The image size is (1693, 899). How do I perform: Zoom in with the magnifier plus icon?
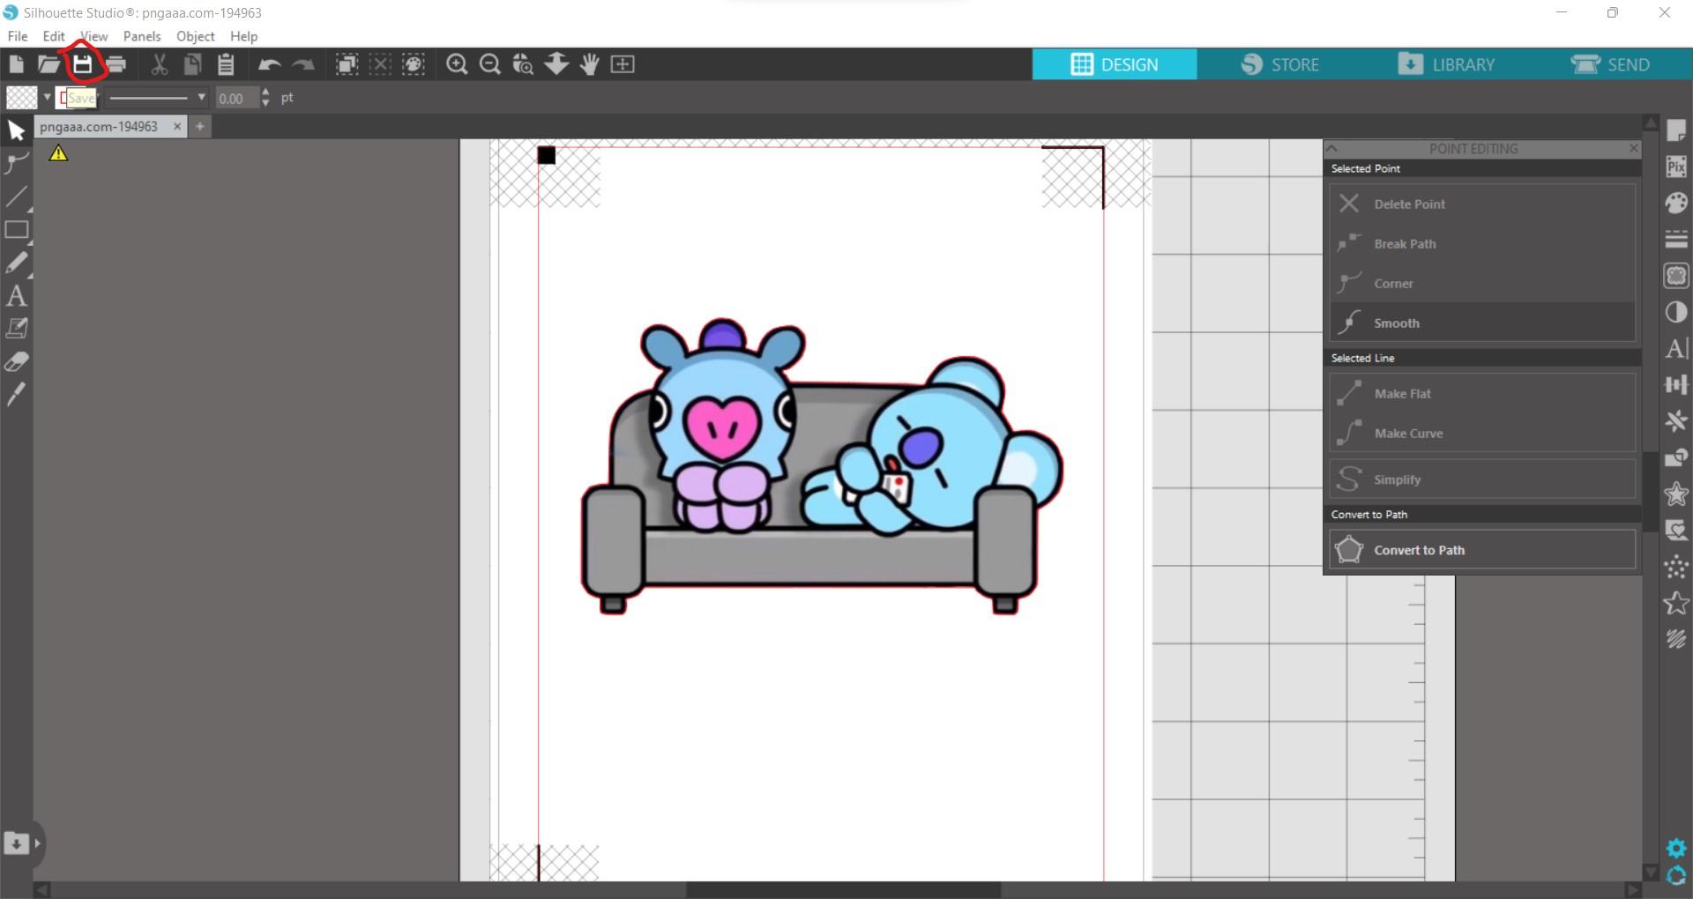point(457,64)
